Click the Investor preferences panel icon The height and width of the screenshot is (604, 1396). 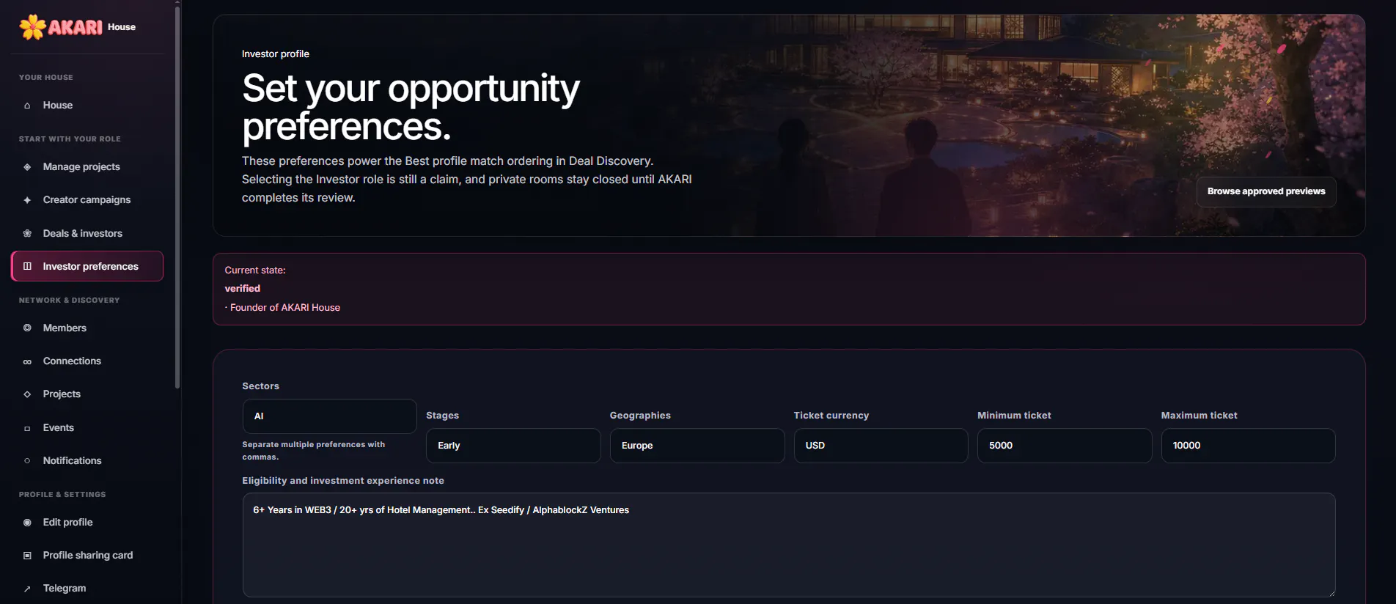[27, 267]
